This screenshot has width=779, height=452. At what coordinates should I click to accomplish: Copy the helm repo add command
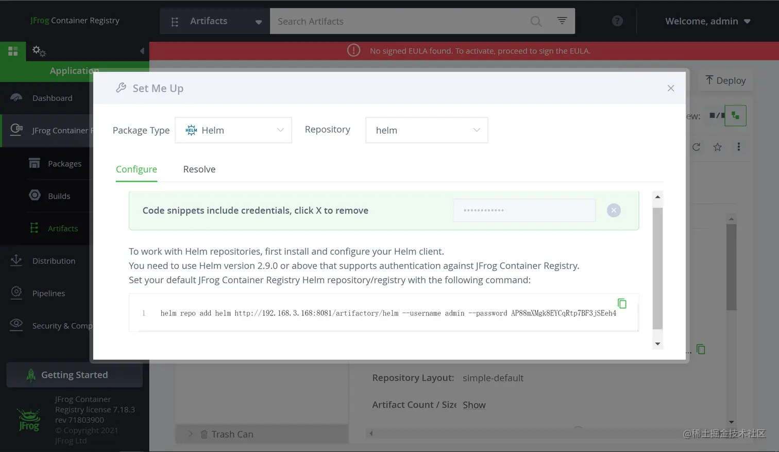(x=622, y=303)
